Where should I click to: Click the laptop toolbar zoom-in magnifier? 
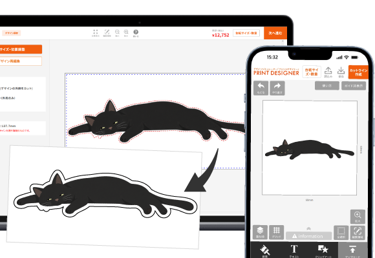point(126,33)
